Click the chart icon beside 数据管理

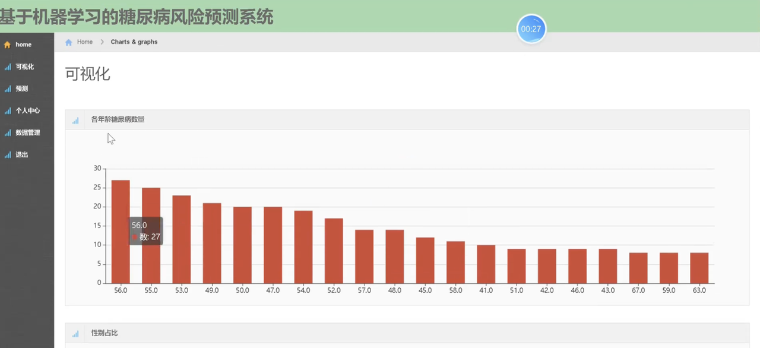pyautogui.click(x=8, y=133)
